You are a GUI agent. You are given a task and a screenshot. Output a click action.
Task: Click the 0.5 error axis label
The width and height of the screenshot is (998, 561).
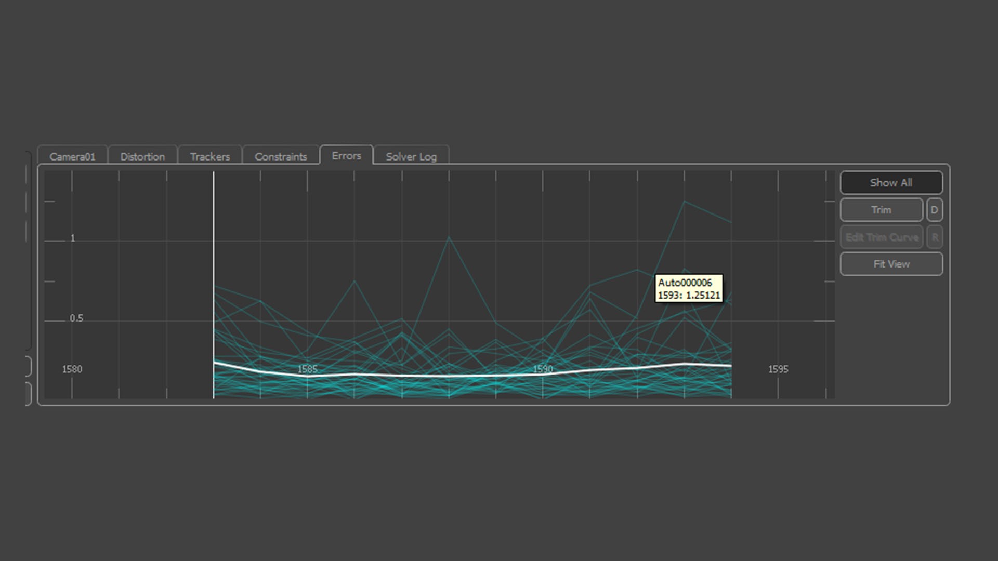coord(76,318)
